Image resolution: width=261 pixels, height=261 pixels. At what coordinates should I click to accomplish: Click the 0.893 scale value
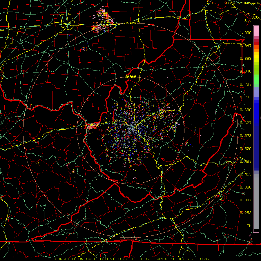246,58
